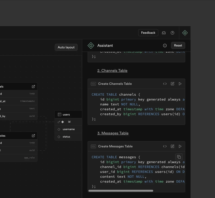The height and width of the screenshot is (198, 215).
Task: Select the status column in users table
Action: (68, 137)
